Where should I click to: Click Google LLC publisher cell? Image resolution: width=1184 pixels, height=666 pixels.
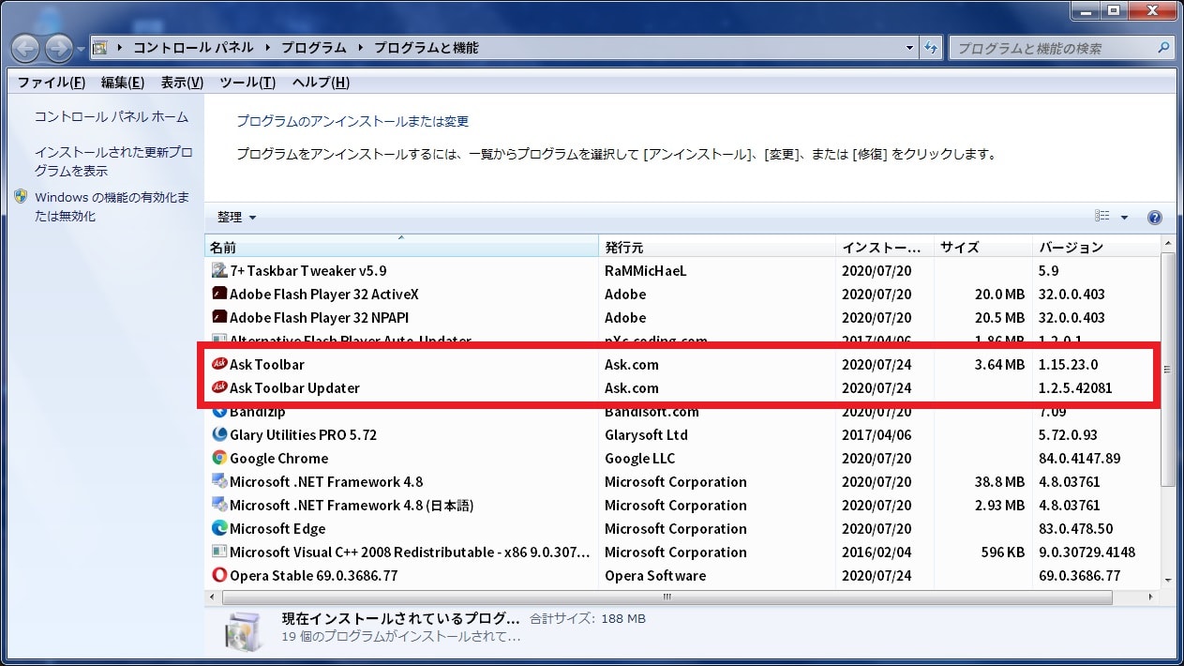point(640,458)
